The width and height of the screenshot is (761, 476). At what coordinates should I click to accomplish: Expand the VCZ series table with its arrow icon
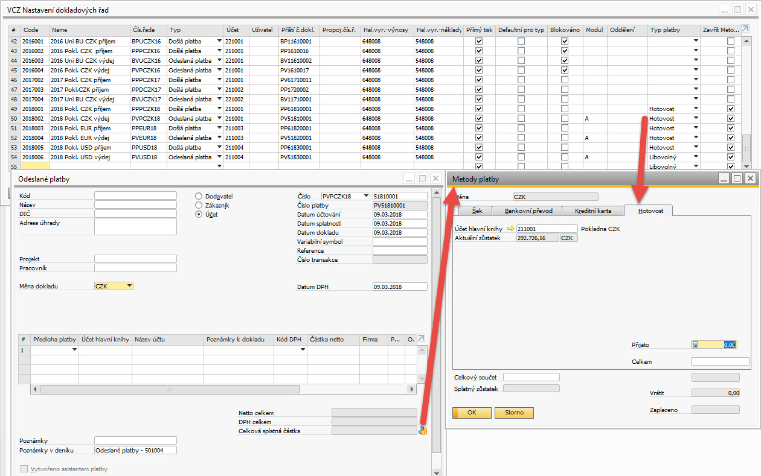[745, 29]
